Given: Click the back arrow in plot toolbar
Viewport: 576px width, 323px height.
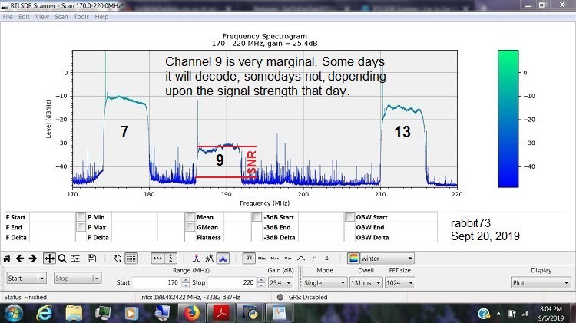Looking at the screenshot, I should tap(22, 259).
